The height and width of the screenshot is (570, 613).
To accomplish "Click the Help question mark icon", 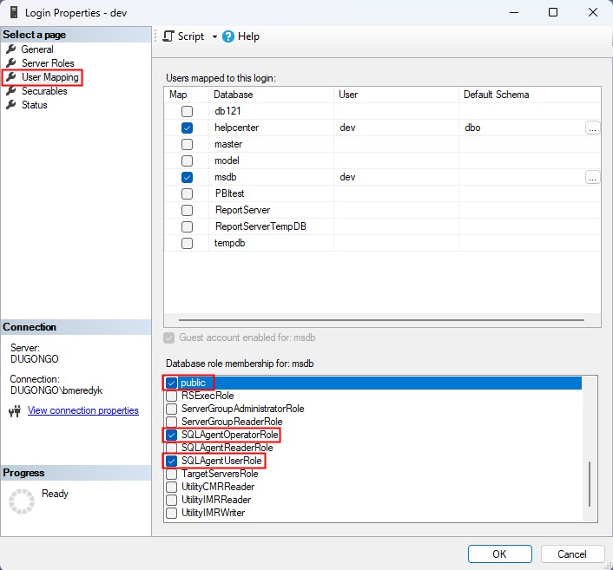I will coord(227,36).
